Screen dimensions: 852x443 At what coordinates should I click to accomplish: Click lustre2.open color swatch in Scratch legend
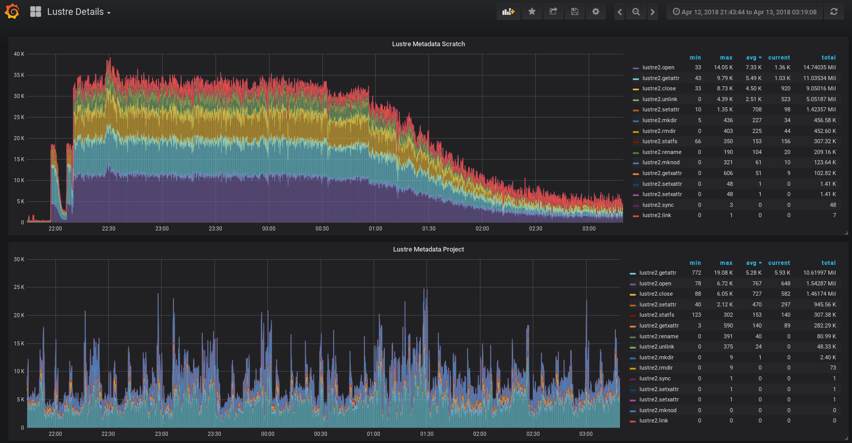tap(636, 68)
